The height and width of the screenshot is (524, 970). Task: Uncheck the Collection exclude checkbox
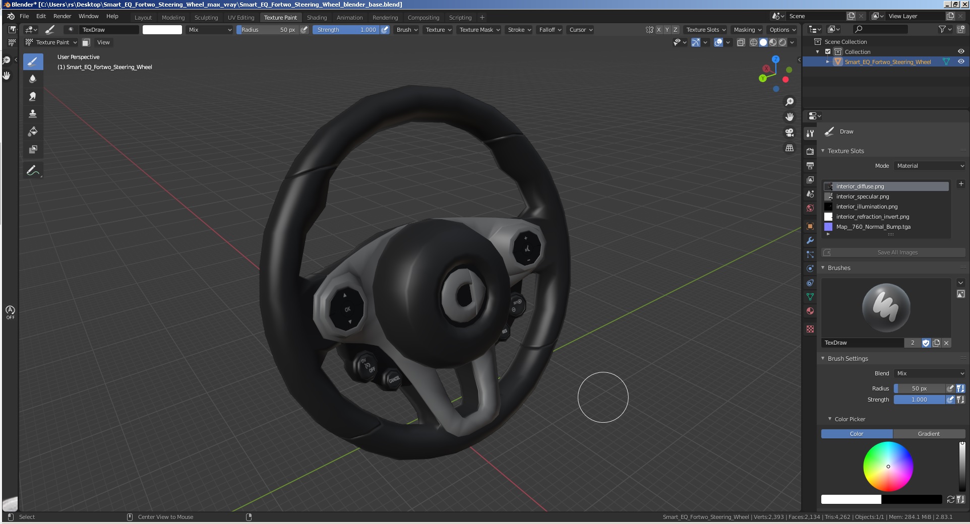(828, 51)
